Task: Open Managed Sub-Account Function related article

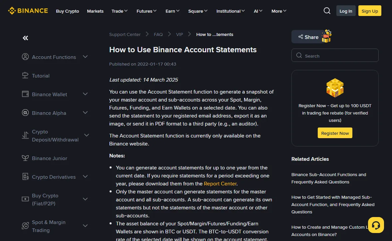Action: 333,204
